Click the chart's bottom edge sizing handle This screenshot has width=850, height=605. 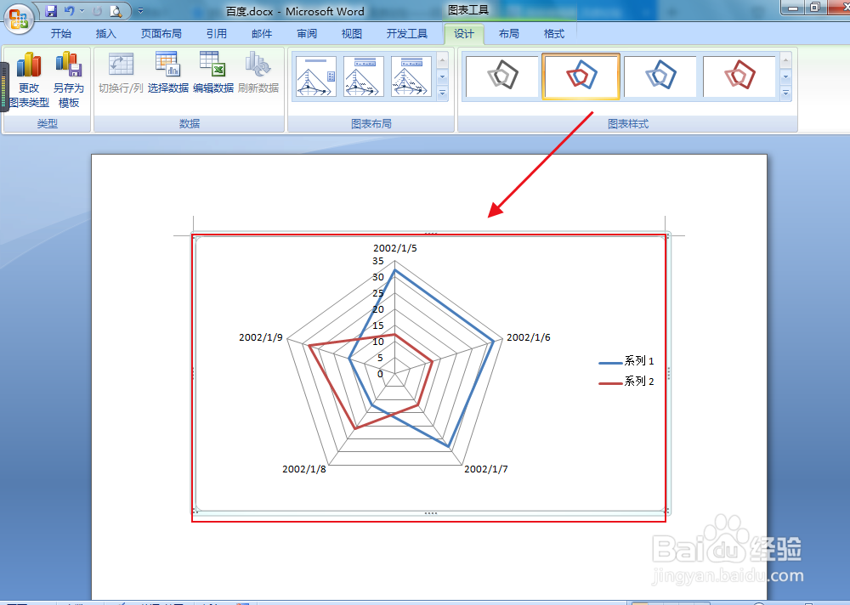431,513
